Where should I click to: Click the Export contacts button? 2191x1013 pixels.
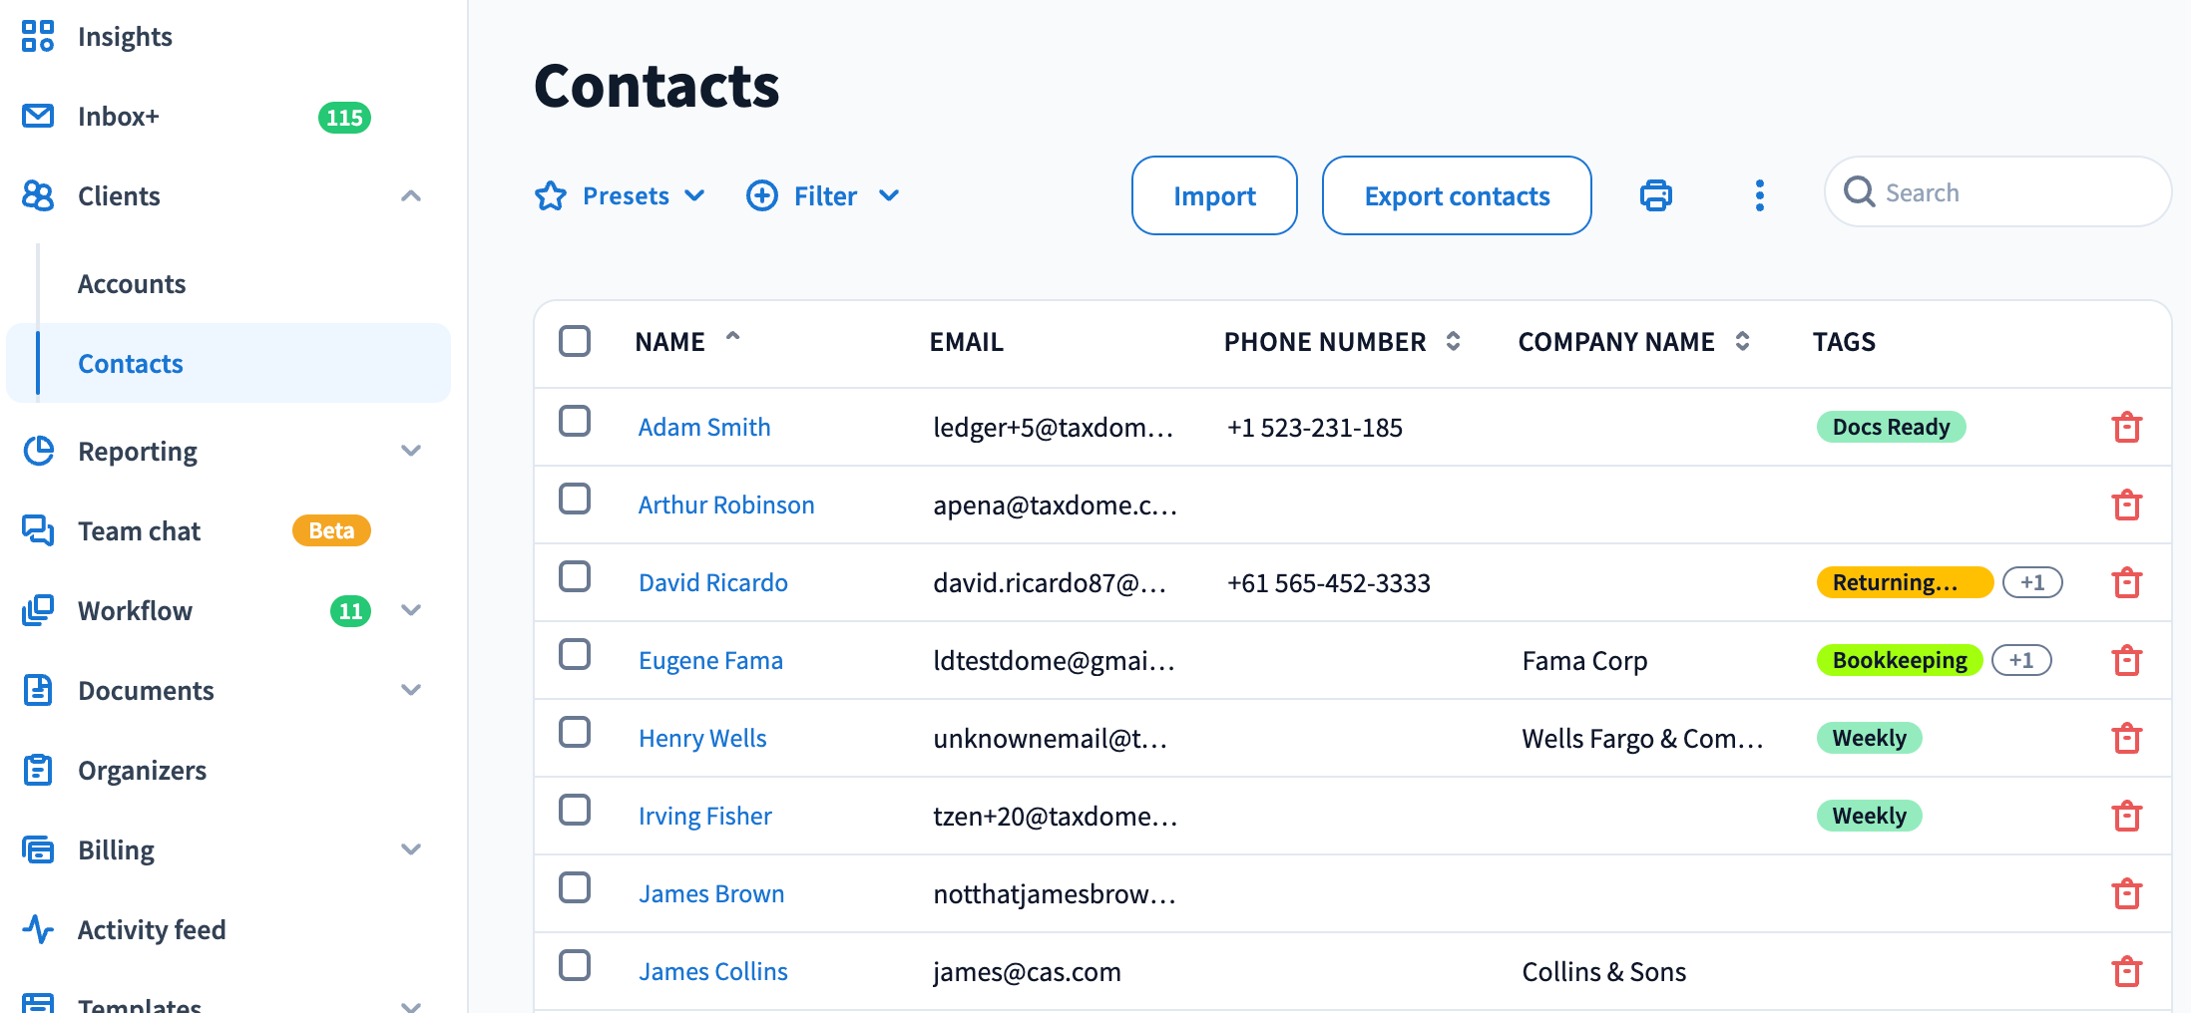(1456, 195)
